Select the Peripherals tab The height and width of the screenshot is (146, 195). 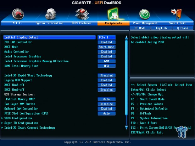pos(114,23)
